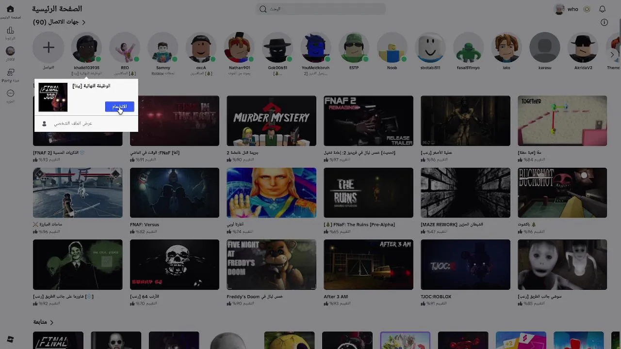Screen dimensions: 621x349
Task: Open the Robux icon beside who
Action: (587, 9)
